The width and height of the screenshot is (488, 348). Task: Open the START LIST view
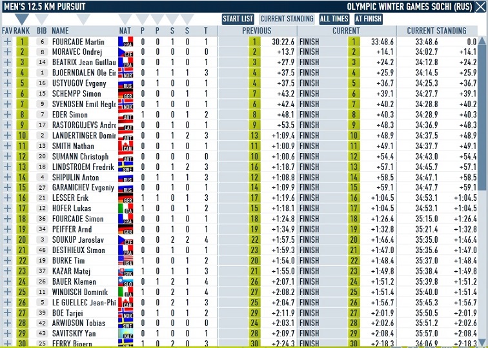point(238,19)
